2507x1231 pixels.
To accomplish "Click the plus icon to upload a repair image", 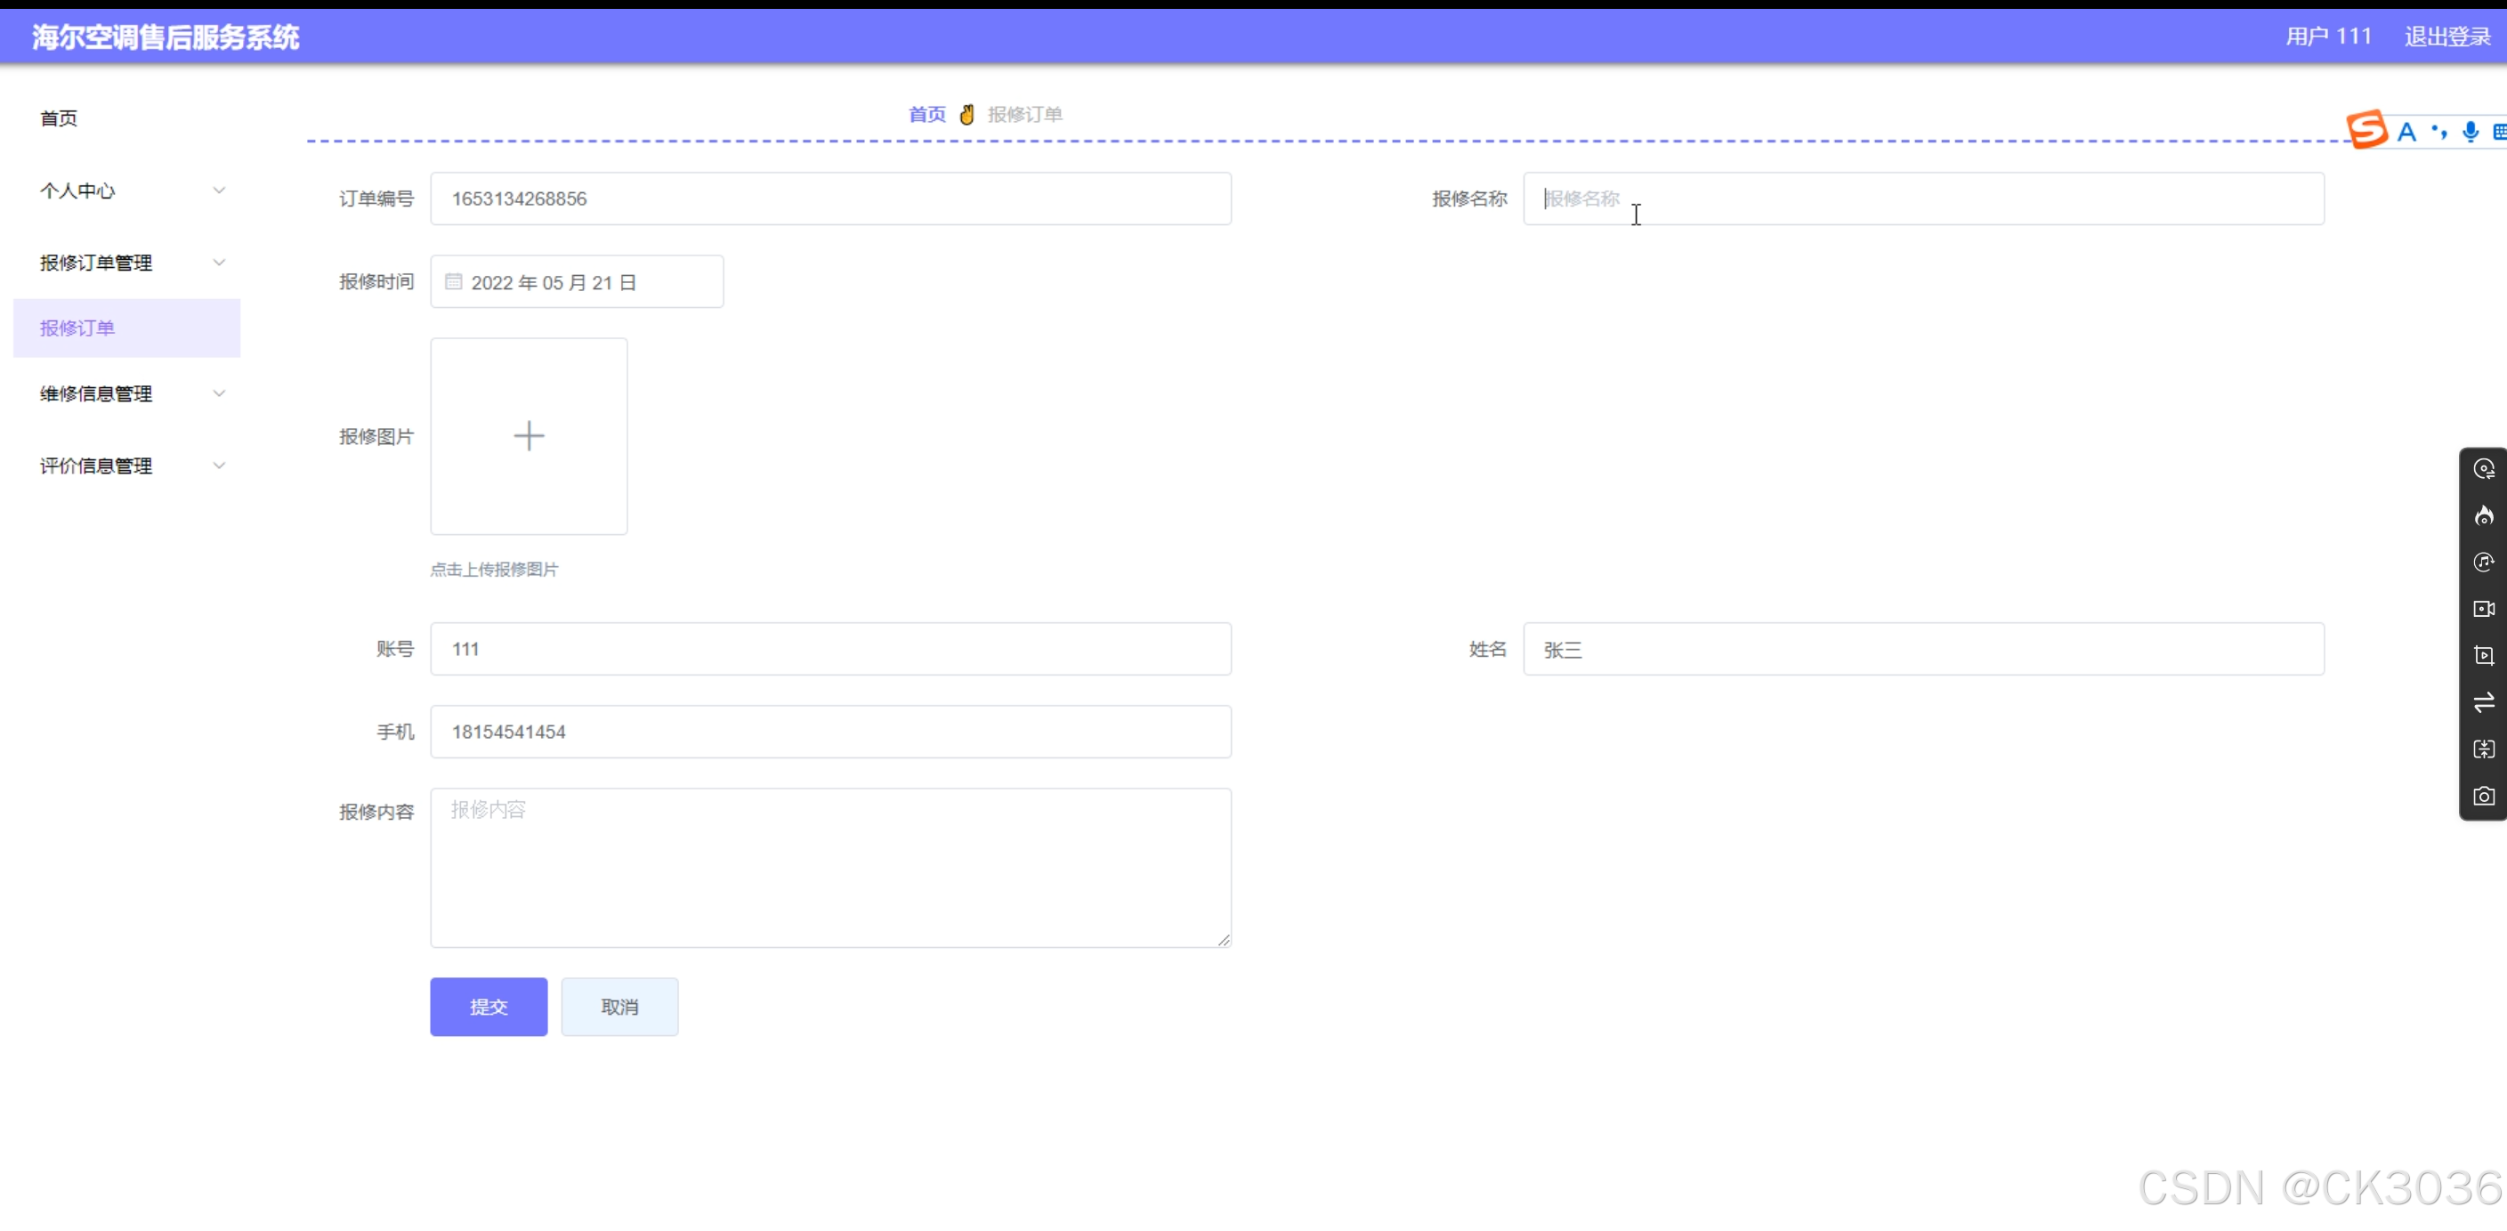I will pos(529,436).
